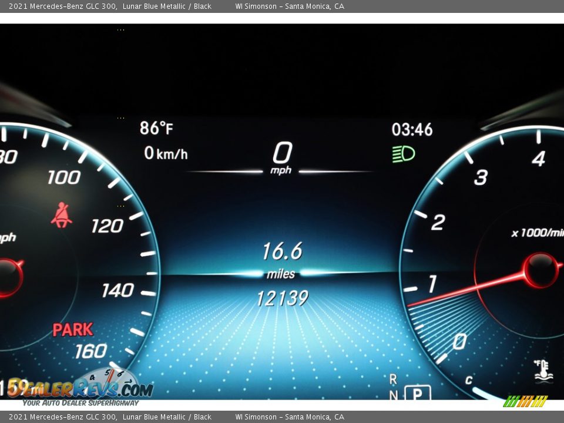564x423 pixels.
Task: Click the red seatbelt warning icon
Action: pyautogui.click(x=61, y=215)
